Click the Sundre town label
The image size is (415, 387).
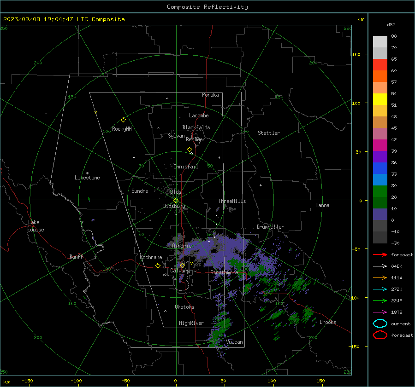pos(140,191)
